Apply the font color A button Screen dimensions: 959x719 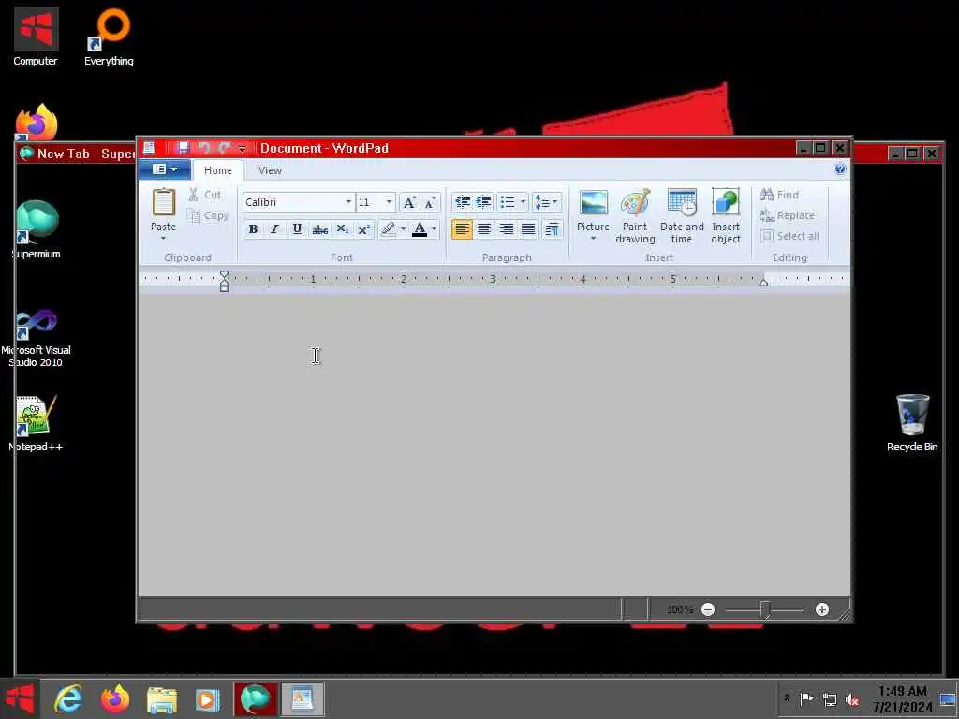[x=420, y=229]
